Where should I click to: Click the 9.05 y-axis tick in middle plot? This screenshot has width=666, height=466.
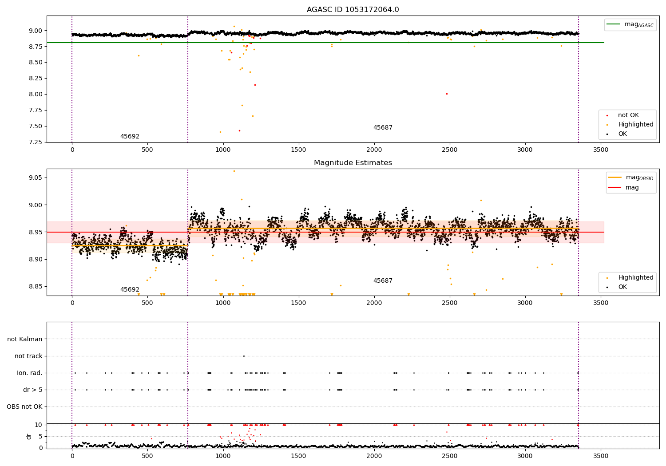(36, 178)
